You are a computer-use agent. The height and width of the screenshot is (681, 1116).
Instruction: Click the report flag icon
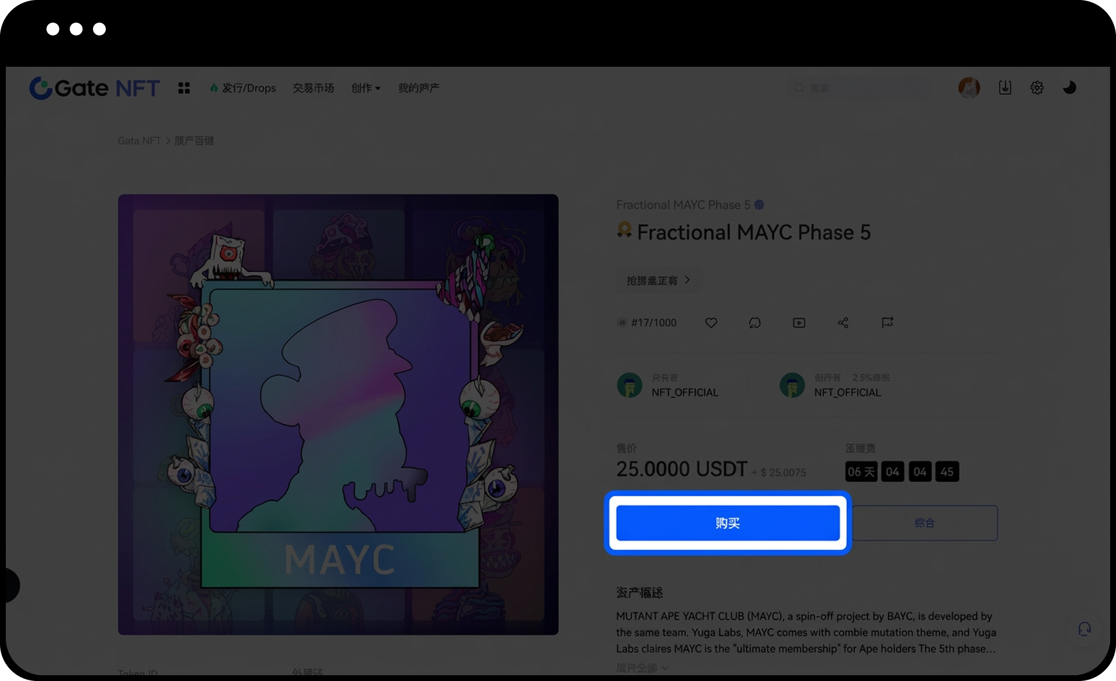(887, 323)
